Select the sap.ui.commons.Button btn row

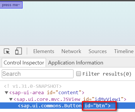tap(67, 106)
